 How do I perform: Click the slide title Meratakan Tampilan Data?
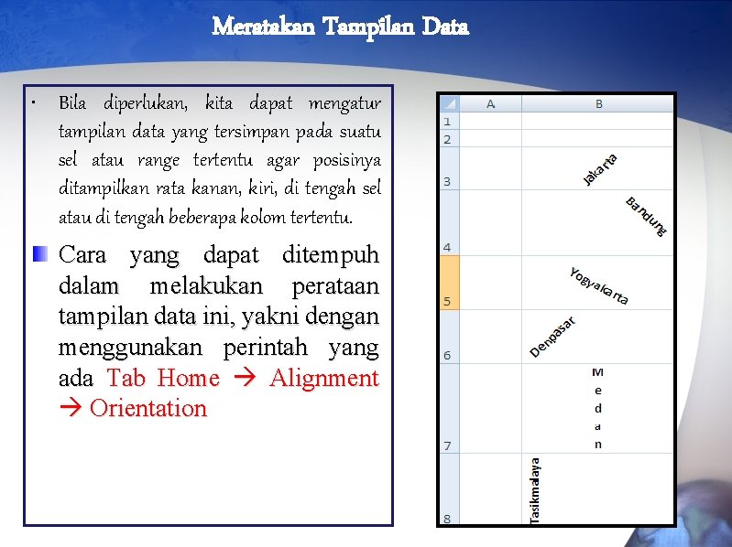pos(340,27)
